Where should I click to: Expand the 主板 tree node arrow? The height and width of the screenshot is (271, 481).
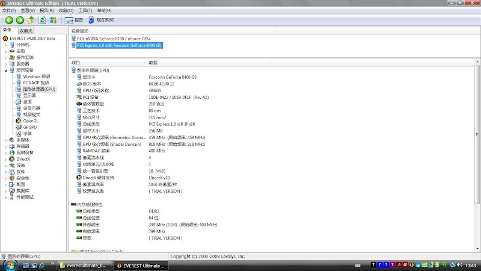[5, 51]
